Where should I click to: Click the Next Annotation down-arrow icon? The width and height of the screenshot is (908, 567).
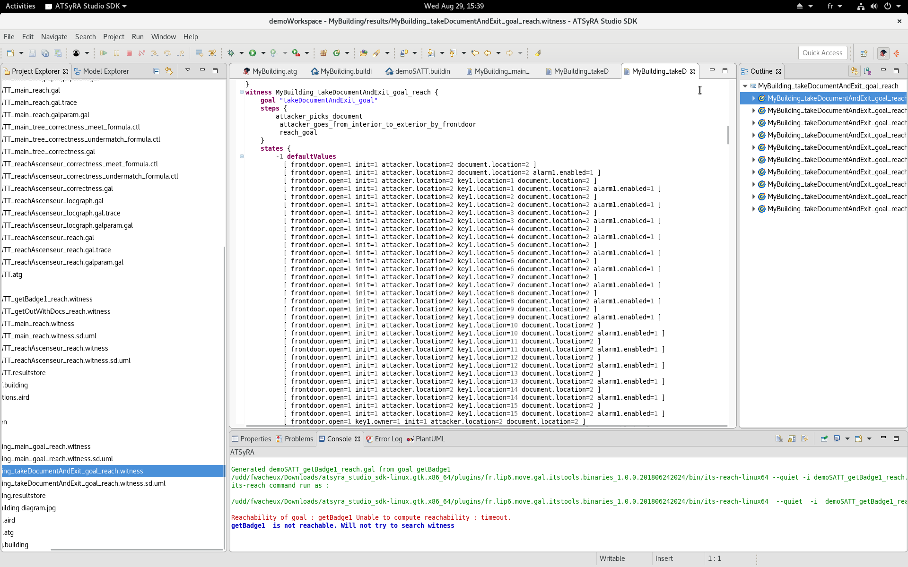click(431, 53)
